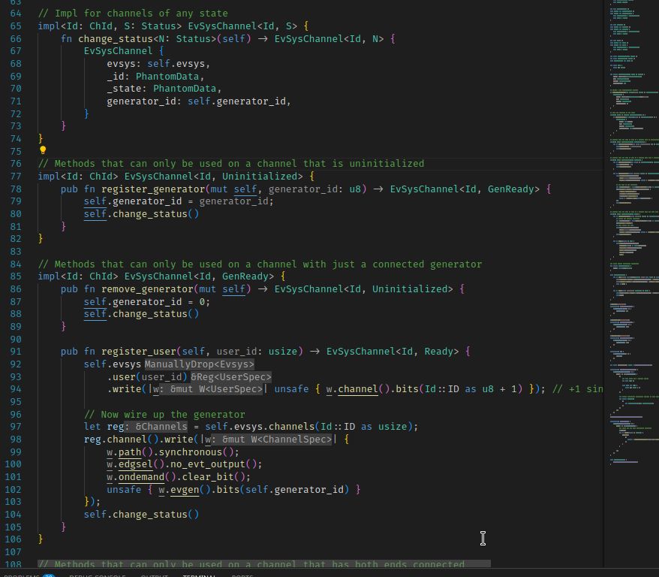Click self.change_status() on line 104
Image resolution: width=659 pixels, height=577 pixels.
click(x=141, y=515)
